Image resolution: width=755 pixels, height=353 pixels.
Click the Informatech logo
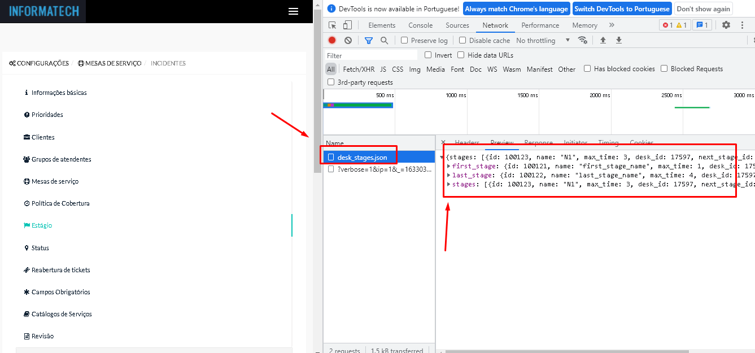click(x=43, y=11)
